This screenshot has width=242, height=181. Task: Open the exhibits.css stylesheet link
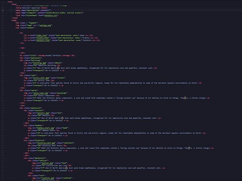click(x=51, y=15)
